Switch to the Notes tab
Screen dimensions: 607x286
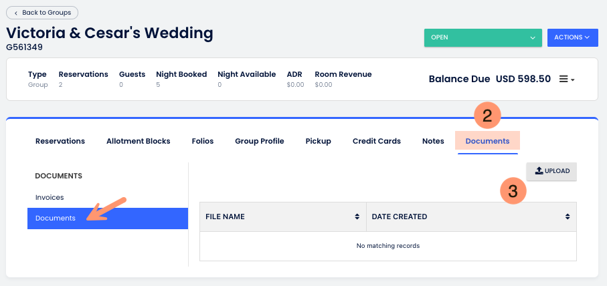point(433,141)
